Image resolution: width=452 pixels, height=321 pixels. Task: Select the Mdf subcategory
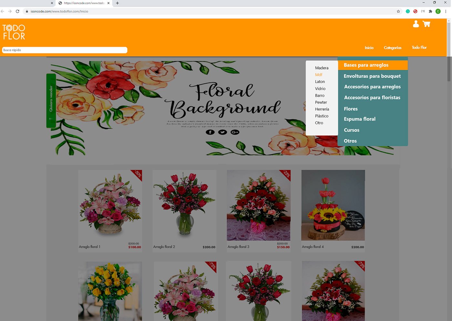319,75
